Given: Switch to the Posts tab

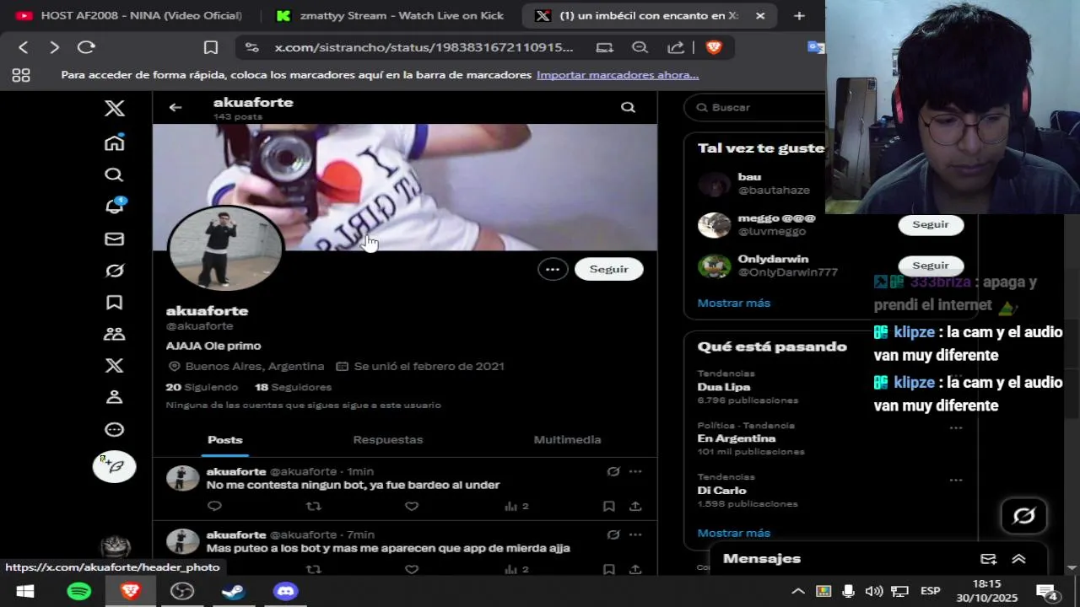Looking at the screenshot, I should click(x=224, y=439).
